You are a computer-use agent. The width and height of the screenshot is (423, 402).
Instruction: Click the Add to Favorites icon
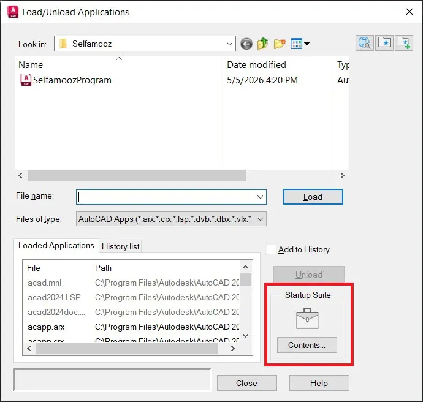coord(404,43)
